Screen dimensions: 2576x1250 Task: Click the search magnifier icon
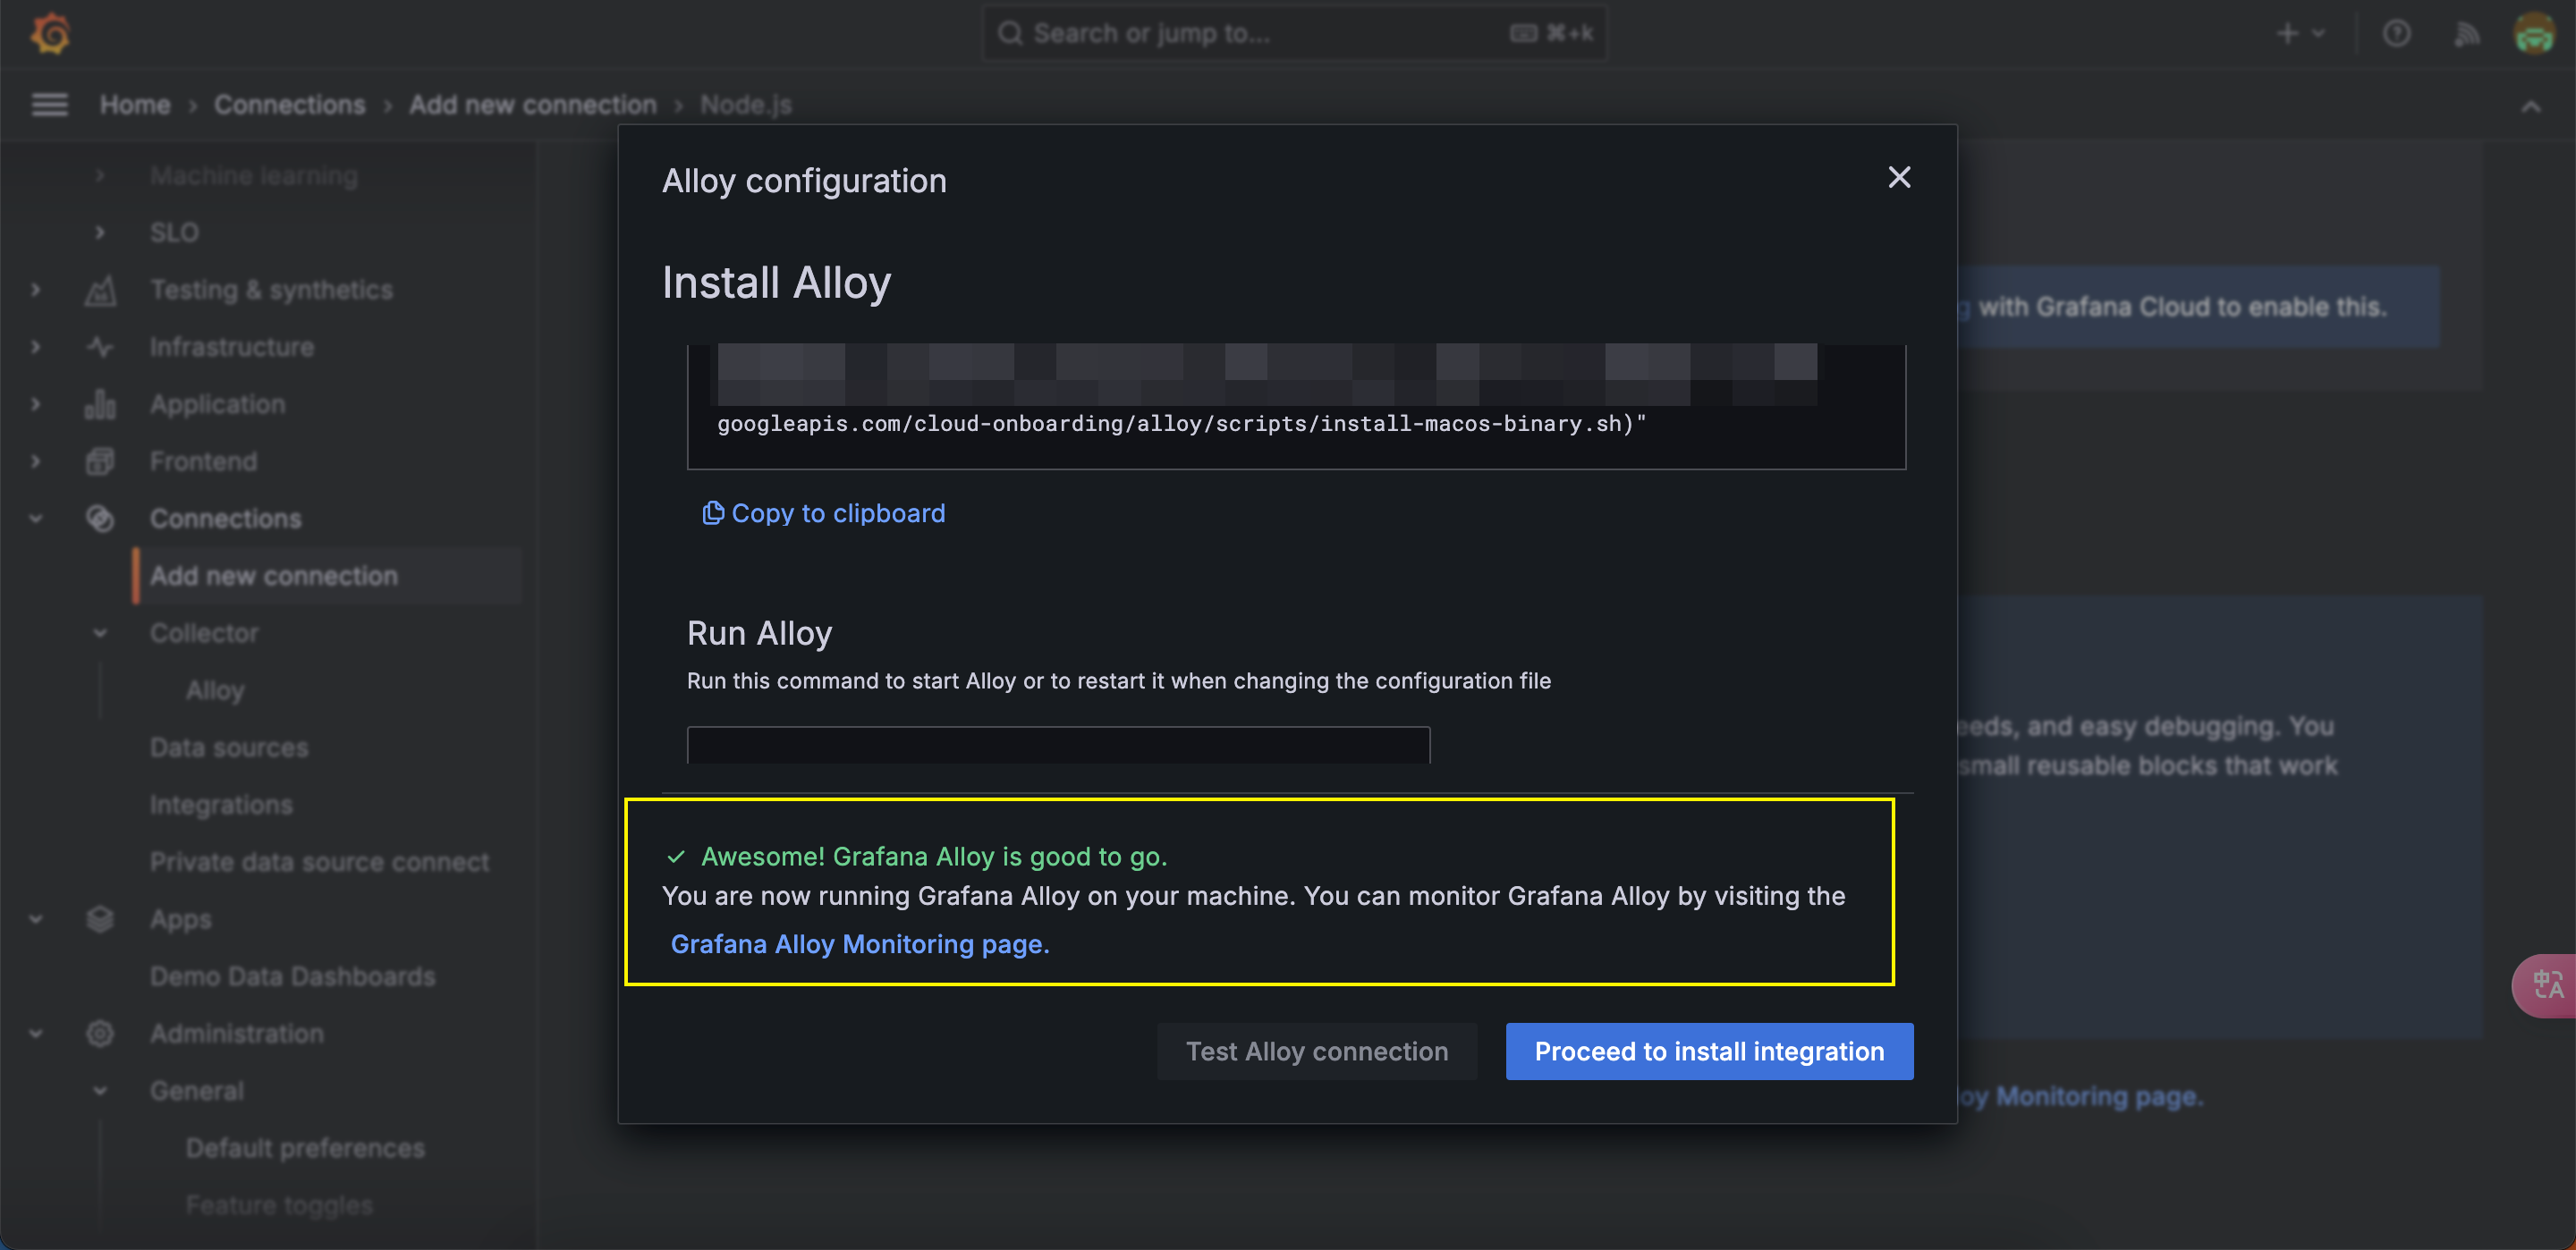[x=1010, y=33]
